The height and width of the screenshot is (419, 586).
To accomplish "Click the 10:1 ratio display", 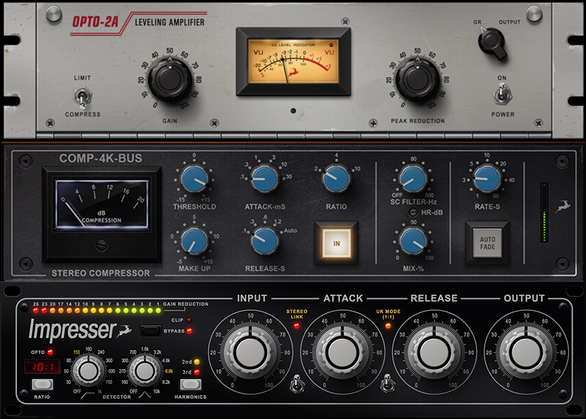I will 42,367.
